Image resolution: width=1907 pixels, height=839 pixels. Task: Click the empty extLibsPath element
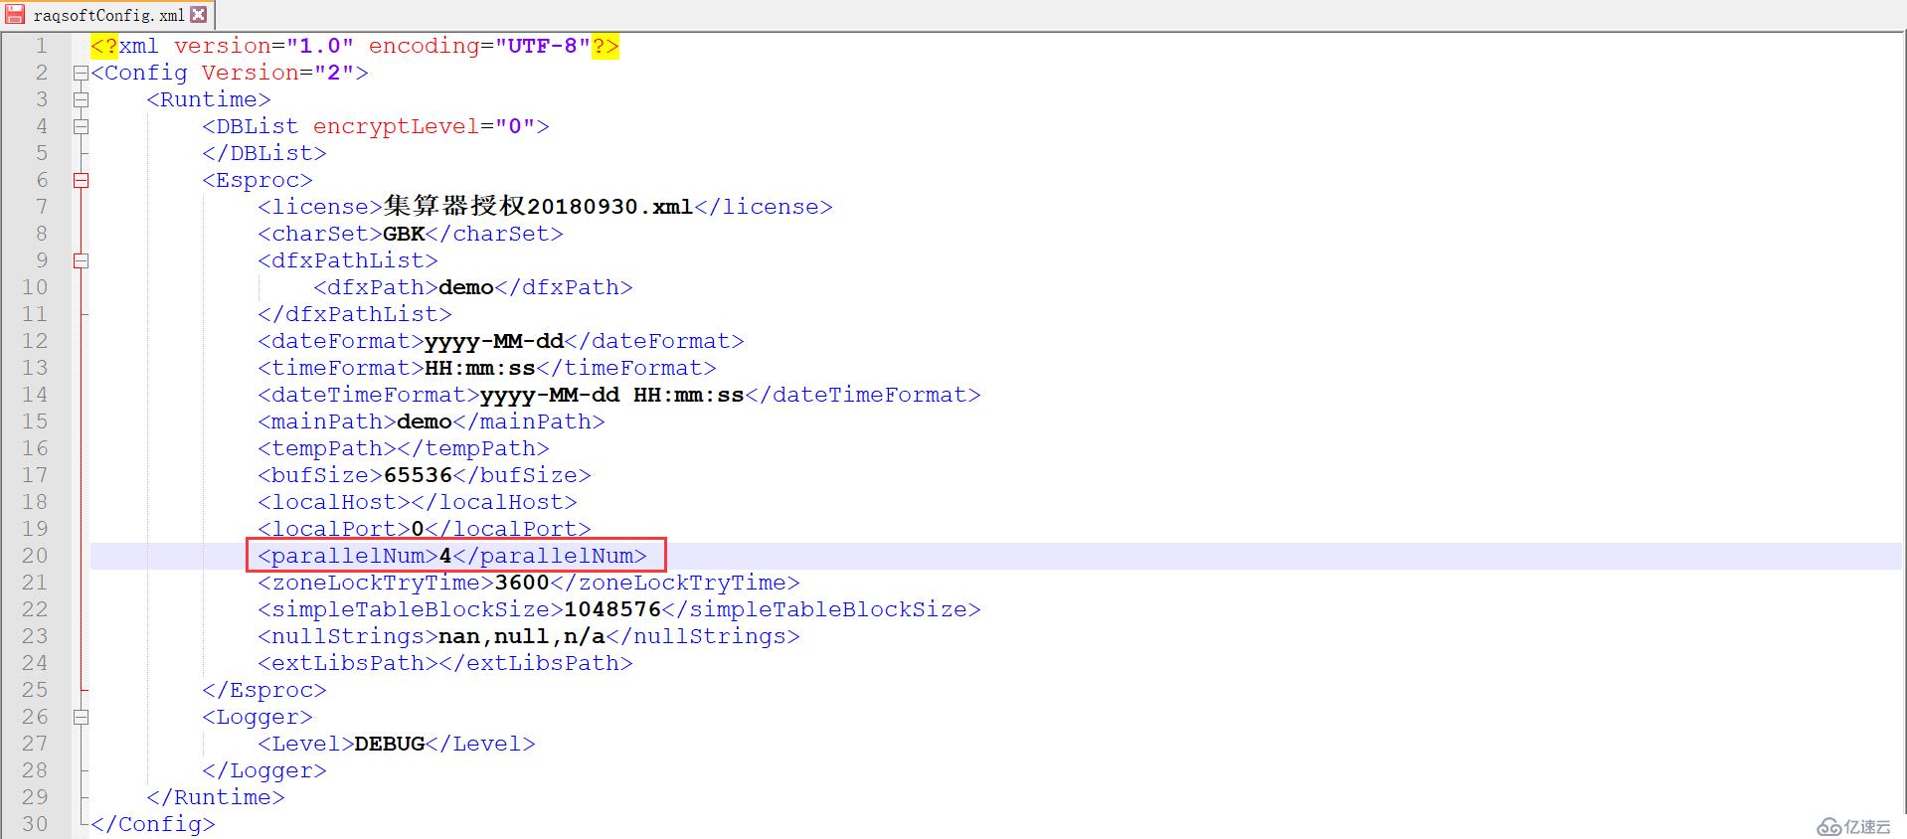click(x=445, y=663)
